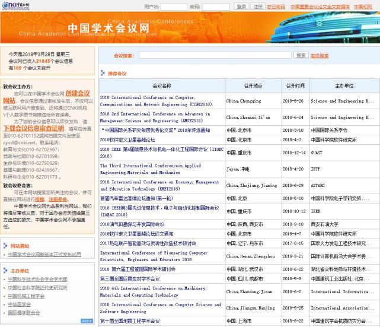The height and width of the screenshot is (327, 380).
Task: Open the 6th Machinery, Materials and Computing Technology link
Action: coord(154,291)
